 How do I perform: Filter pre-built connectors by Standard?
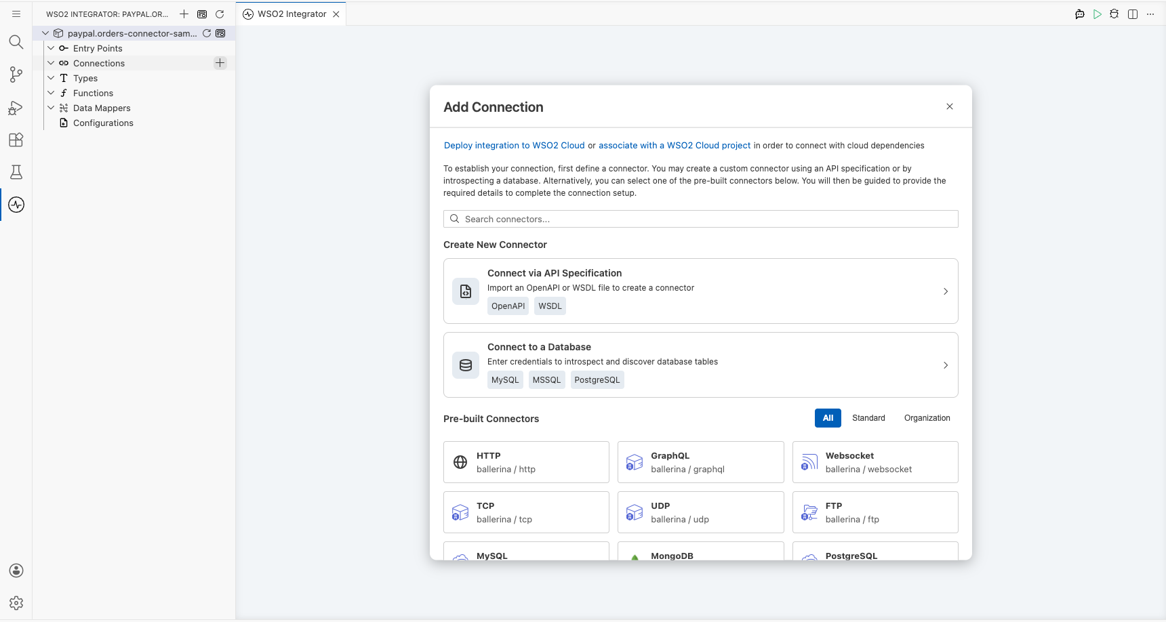[x=868, y=418]
